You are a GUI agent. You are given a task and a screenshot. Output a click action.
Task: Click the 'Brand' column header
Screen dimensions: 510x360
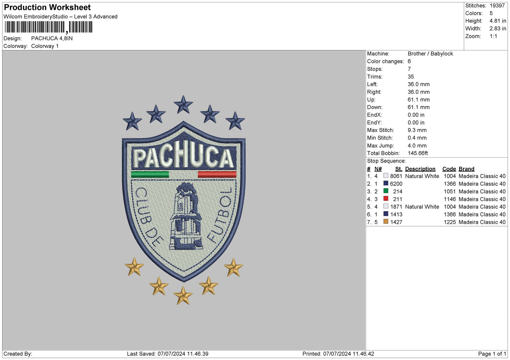[x=466, y=169]
